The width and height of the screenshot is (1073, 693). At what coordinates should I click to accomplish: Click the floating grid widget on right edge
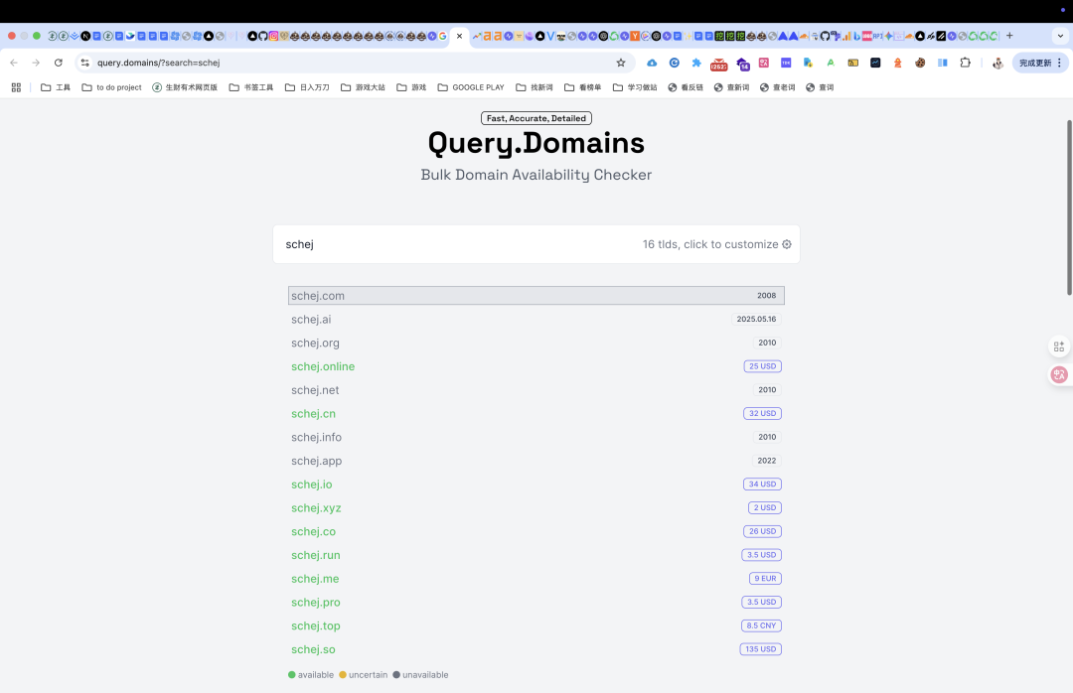(x=1059, y=346)
